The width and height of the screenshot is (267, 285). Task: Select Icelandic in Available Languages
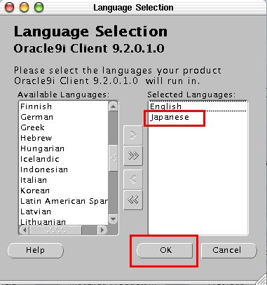coord(63,159)
